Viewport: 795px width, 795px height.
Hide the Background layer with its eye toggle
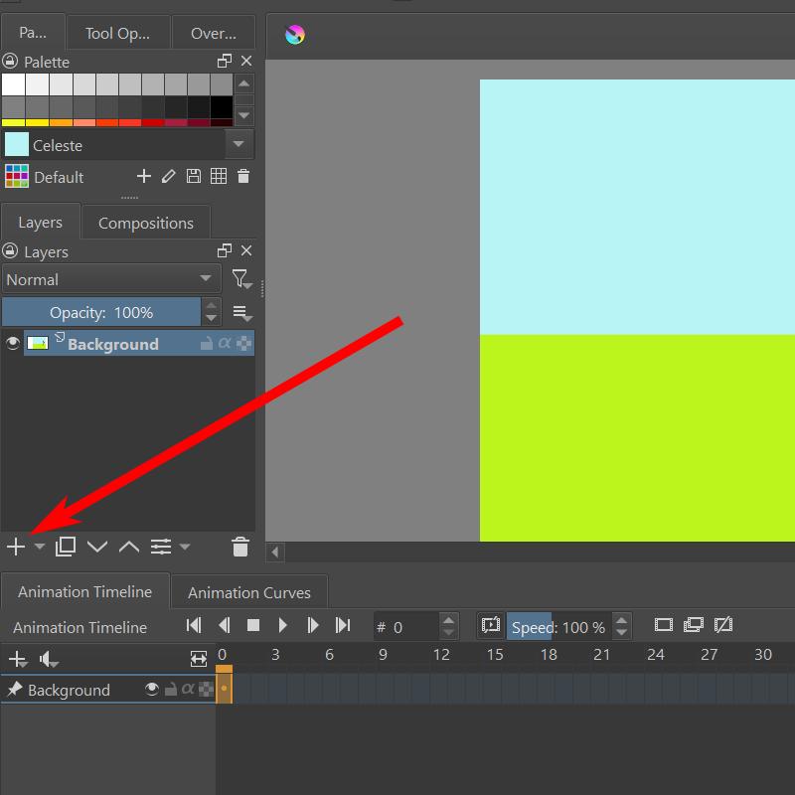point(11,343)
